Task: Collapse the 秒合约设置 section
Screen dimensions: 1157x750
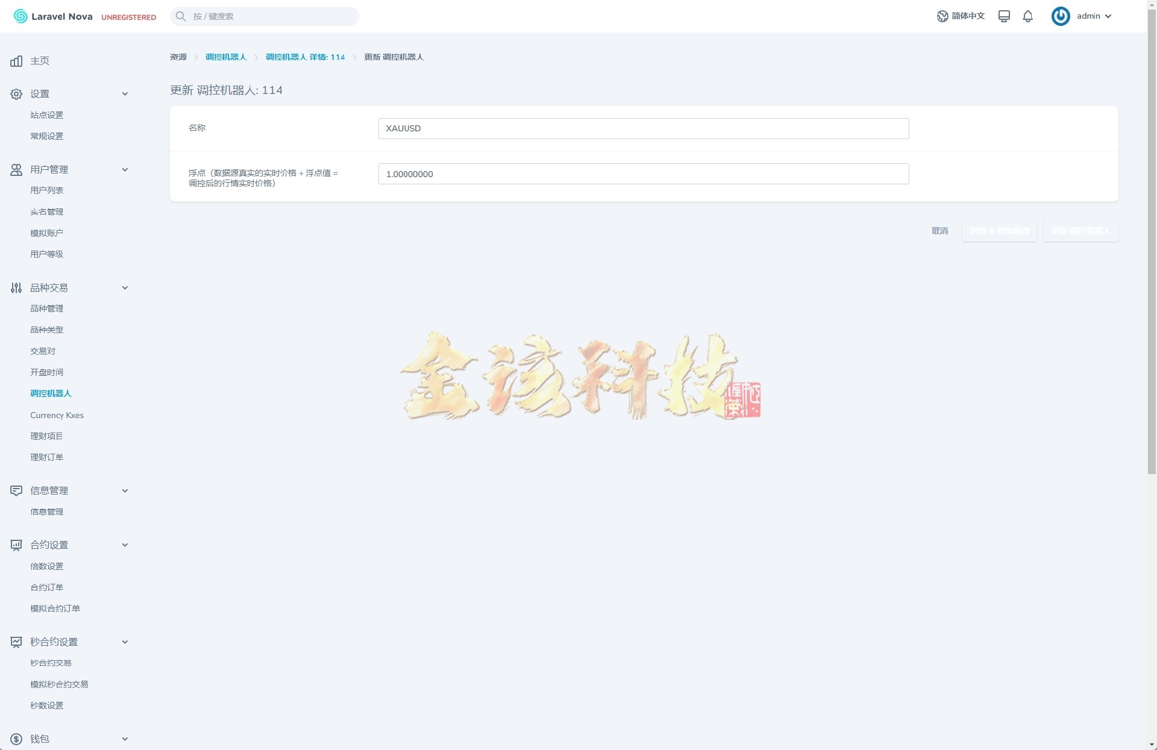Action: coord(125,642)
